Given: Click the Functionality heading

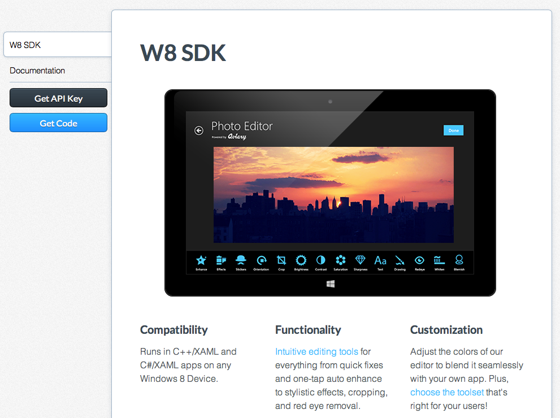Looking at the screenshot, I should click(308, 330).
